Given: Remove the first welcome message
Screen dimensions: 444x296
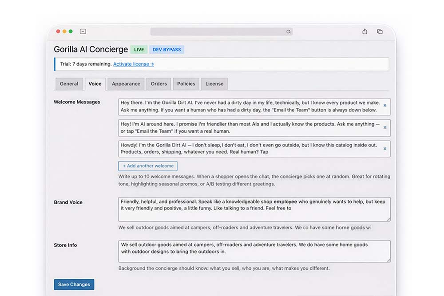Looking at the screenshot, I should click(385, 106).
